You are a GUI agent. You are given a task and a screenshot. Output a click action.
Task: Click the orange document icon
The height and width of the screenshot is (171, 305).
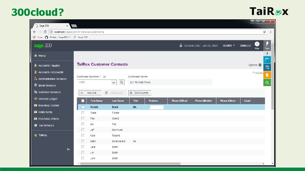pos(267,75)
